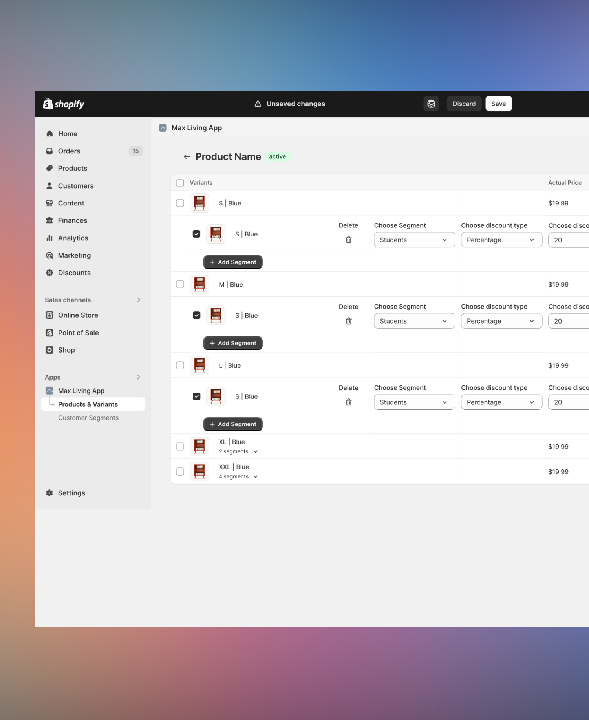Go to Analytics in the sidebar
The width and height of the screenshot is (589, 720).
[73, 238]
